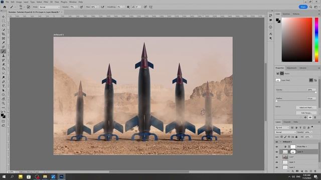Image resolution: width=321 pixels, height=180 pixels.
Task: Select the Gradient tool
Action: [x=4, y=69]
